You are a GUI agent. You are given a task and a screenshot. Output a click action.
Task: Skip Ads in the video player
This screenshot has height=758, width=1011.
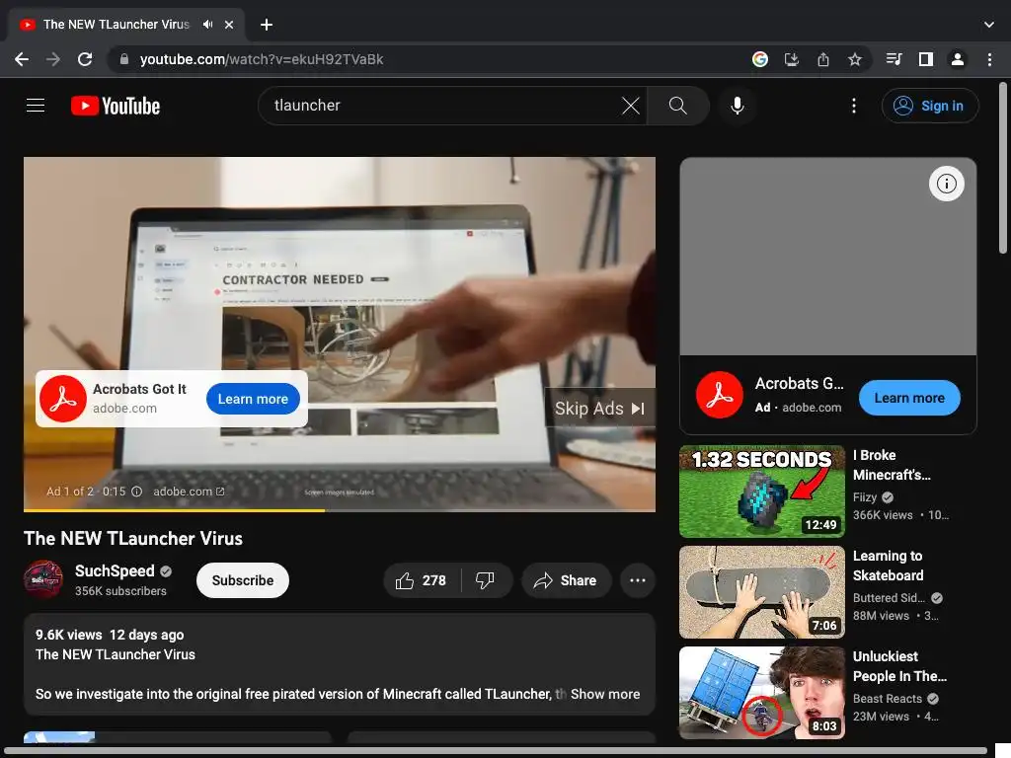click(599, 408)
